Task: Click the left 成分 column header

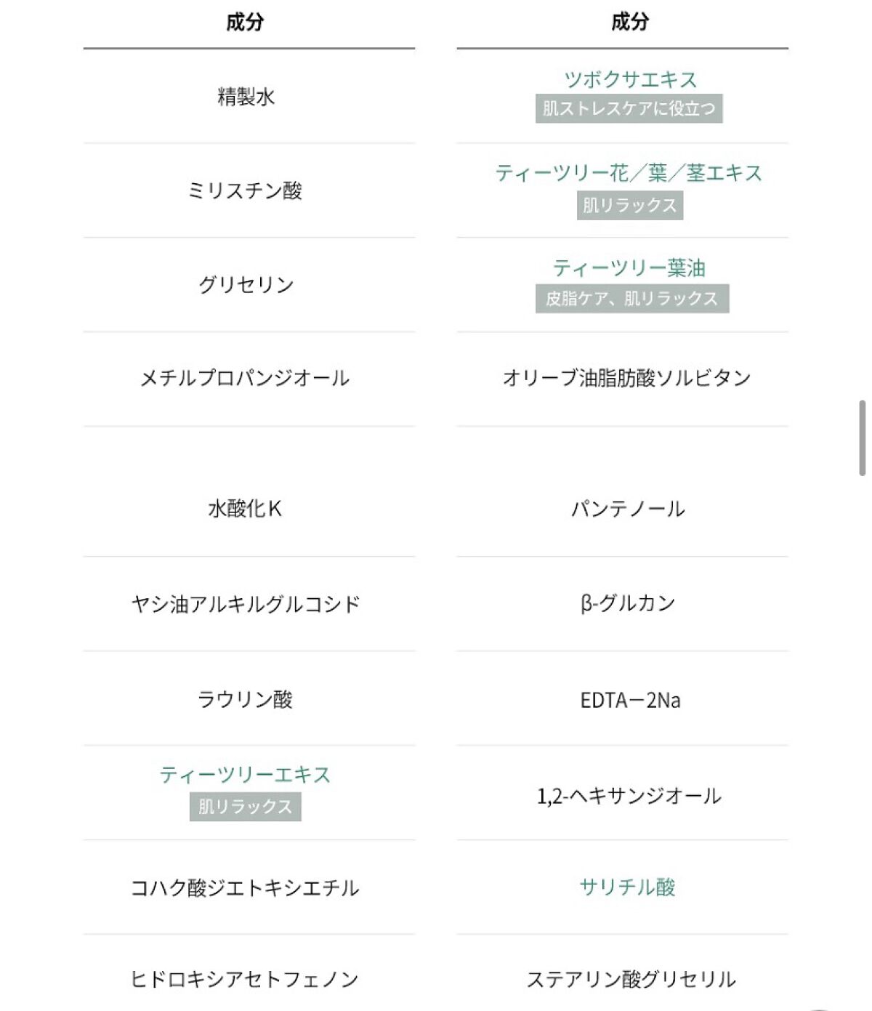Action: (x=246, y=23)
